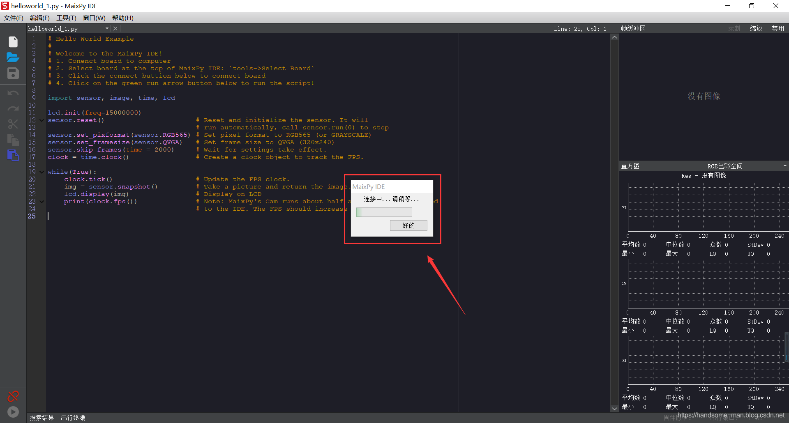Click the 'import sensor, image, time, lcd' line
This screenshot has width=789, height=423.
[111, 98]
